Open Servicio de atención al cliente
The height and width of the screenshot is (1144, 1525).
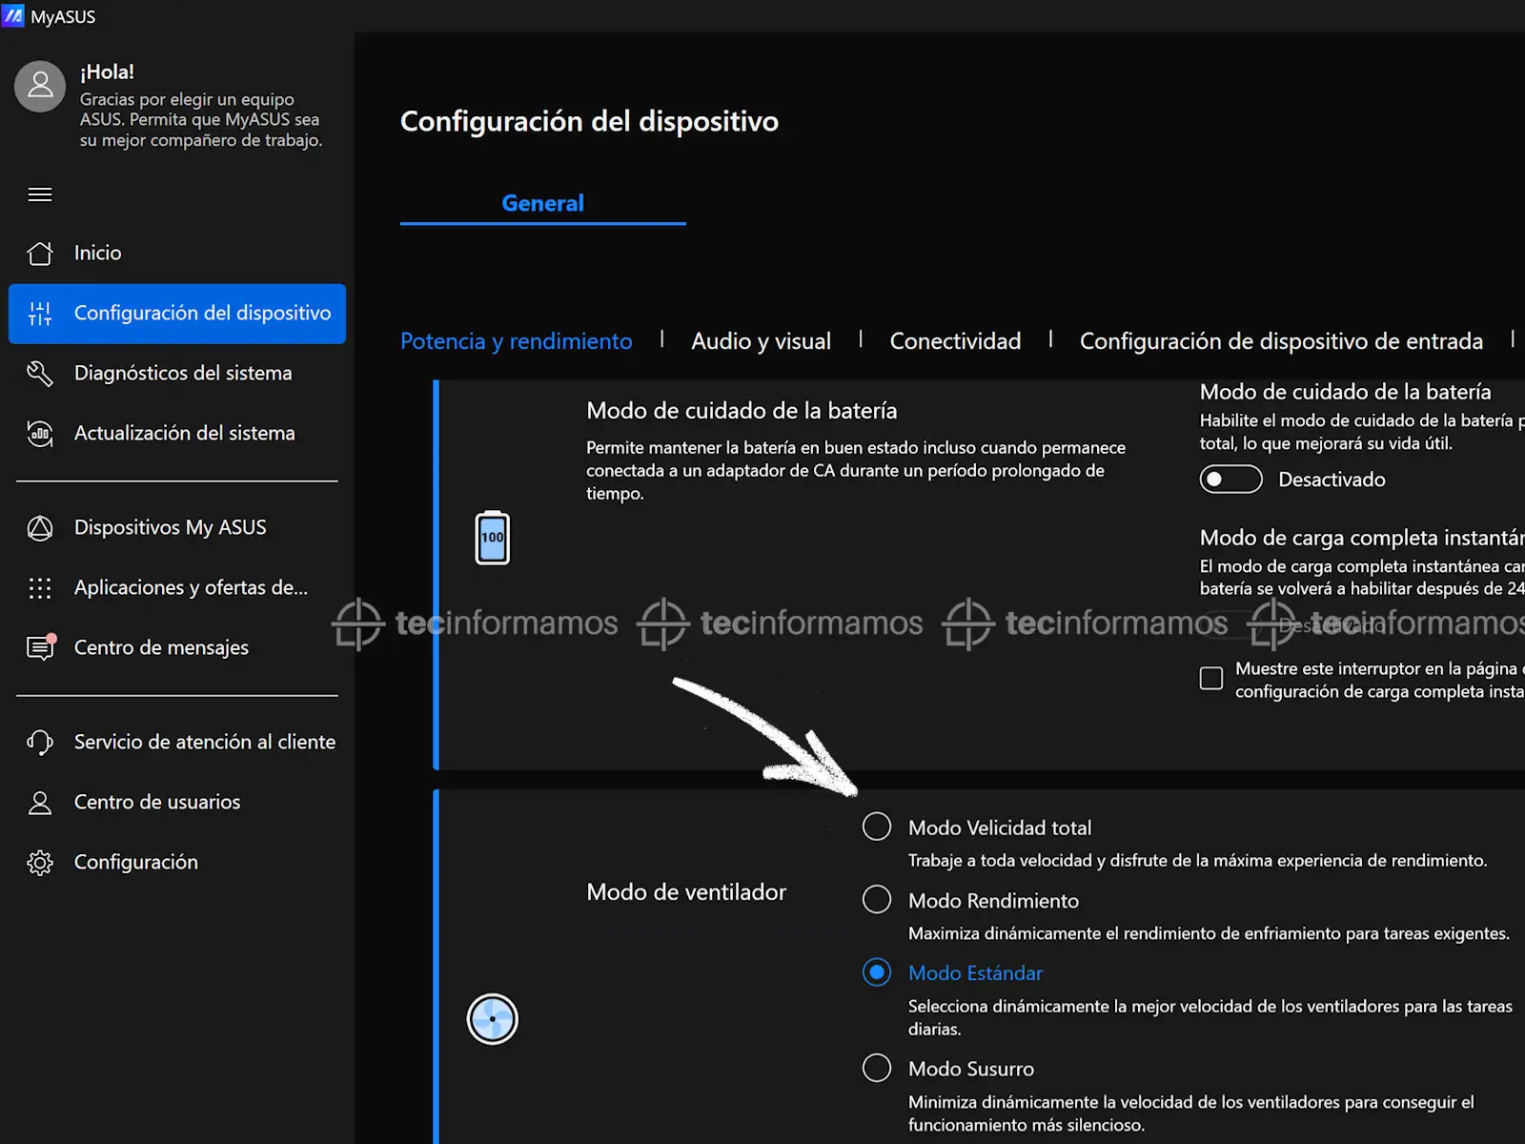(177, 742)
